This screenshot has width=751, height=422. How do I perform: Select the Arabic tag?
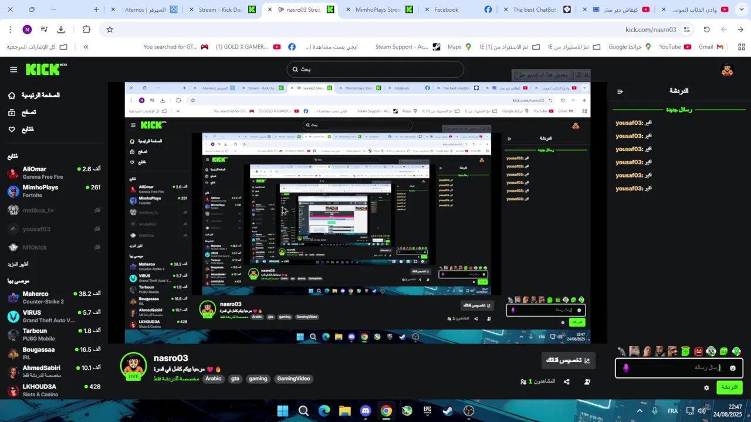tap(214, 379)
